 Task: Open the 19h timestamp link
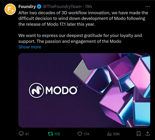(88, 6)
